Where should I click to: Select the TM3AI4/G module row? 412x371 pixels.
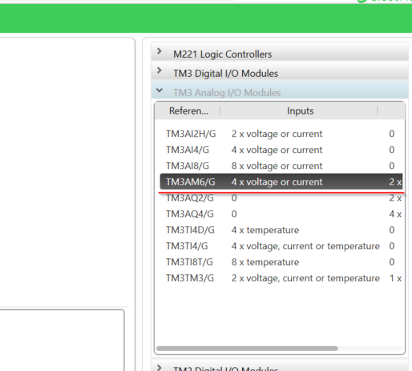click(281, 150)
